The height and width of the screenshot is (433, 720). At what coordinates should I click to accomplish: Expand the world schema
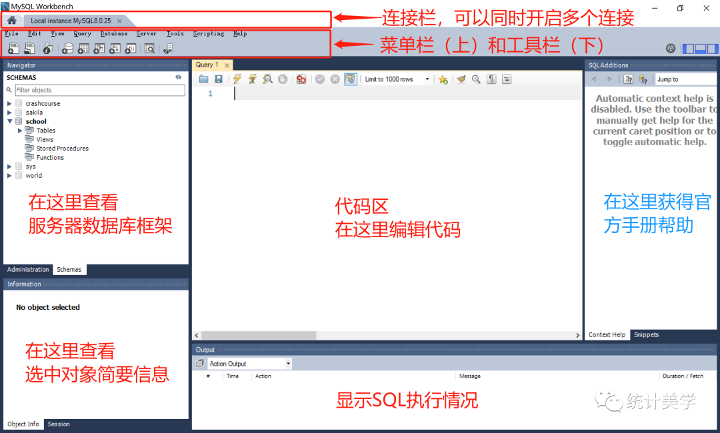[9, 176]
